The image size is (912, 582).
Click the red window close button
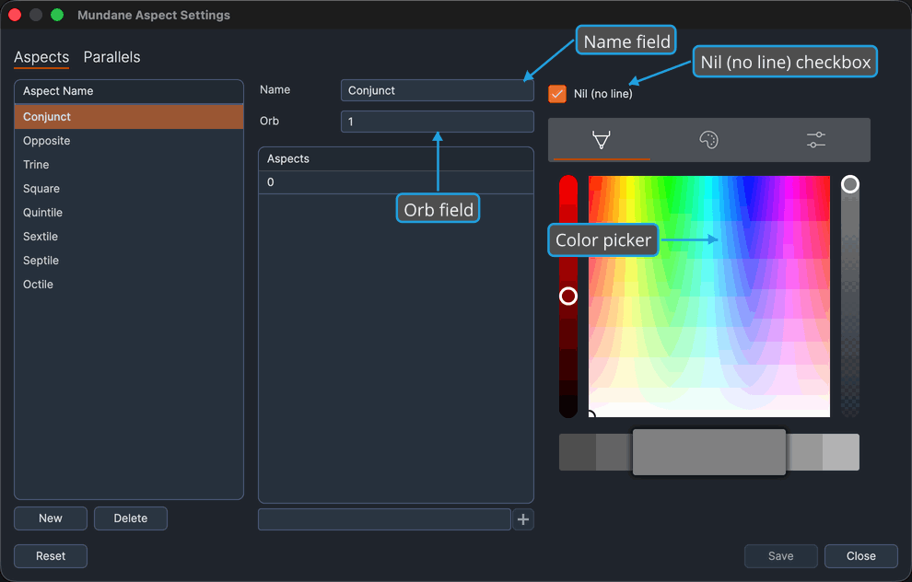tap(15, 15)
